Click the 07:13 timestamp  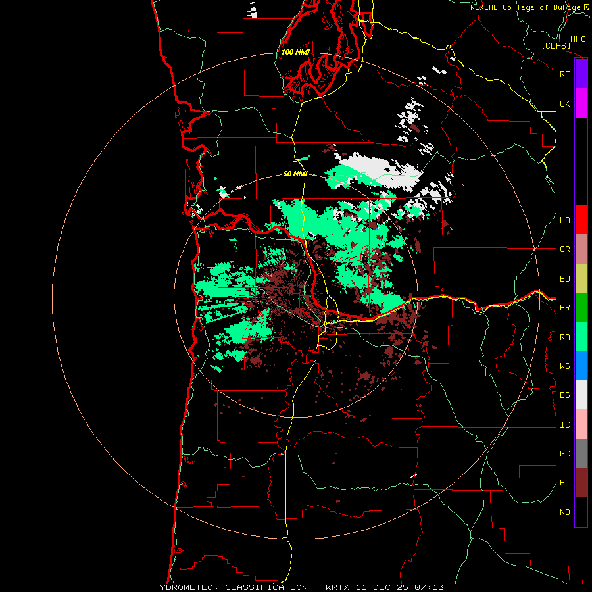[x=428, y=587]
